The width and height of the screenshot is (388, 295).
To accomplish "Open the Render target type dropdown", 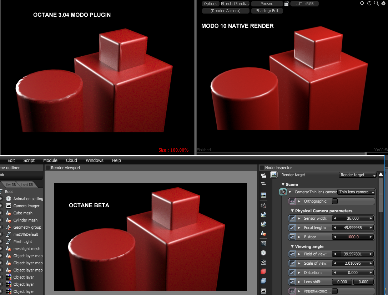I will click(358, 175).
